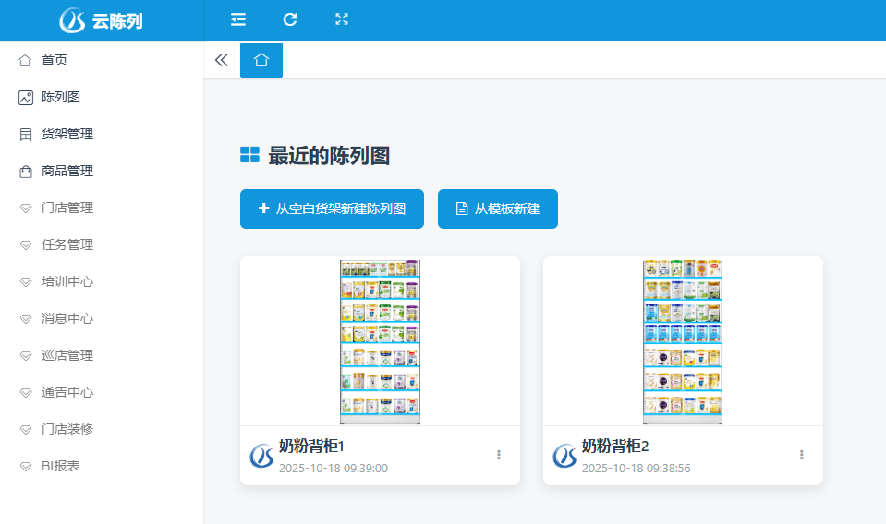Viewport: 886px width, 524px height.
Task: Open the 奶粉背柜1 planogram thumbnail
Action: 380,341
